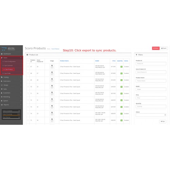Expand the Extensions menu
This screenshot has height=170, width=170.
(x=11, y=81)
